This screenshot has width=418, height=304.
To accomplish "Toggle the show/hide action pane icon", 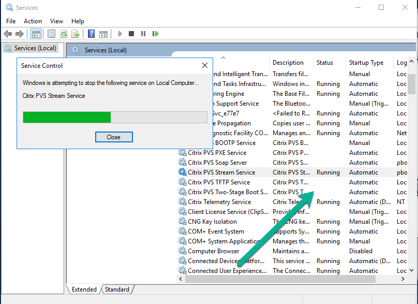I will (x=103, y=34).
